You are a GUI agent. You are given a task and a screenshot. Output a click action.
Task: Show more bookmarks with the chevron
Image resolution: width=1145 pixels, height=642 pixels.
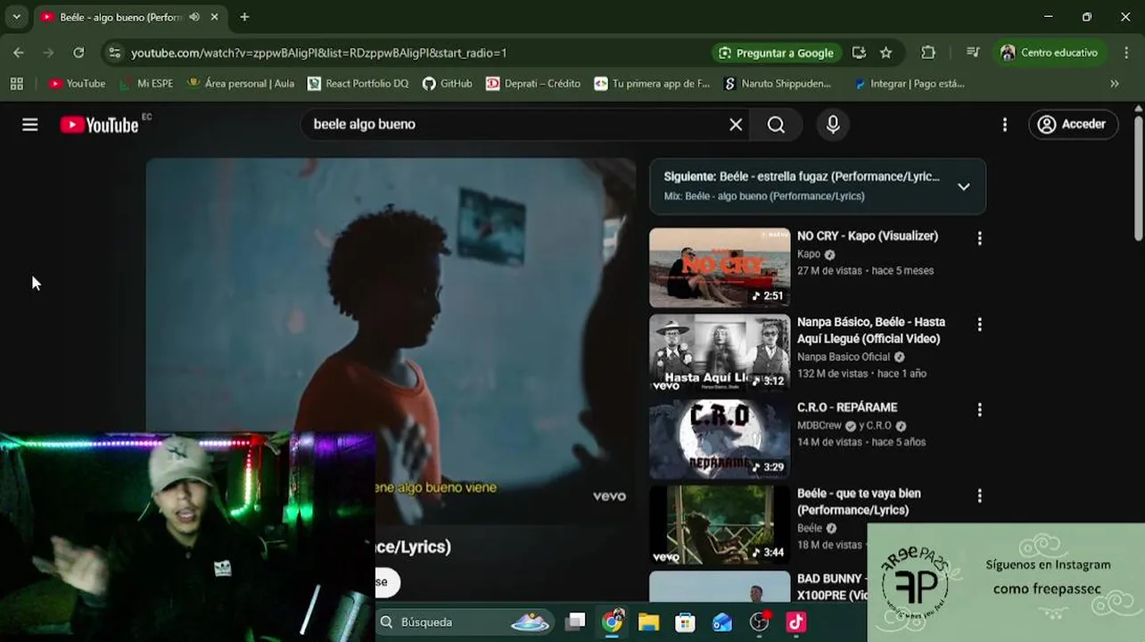[x=1114, y=83]
